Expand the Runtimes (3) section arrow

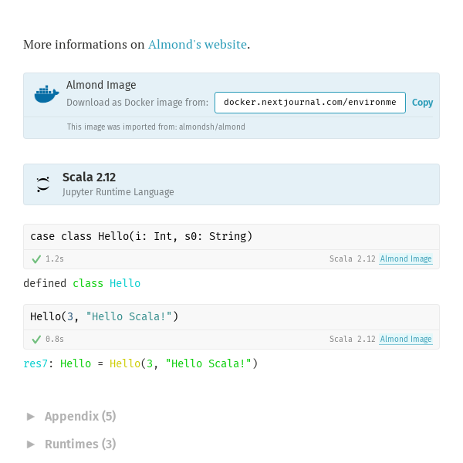click(x=31, y=444)
